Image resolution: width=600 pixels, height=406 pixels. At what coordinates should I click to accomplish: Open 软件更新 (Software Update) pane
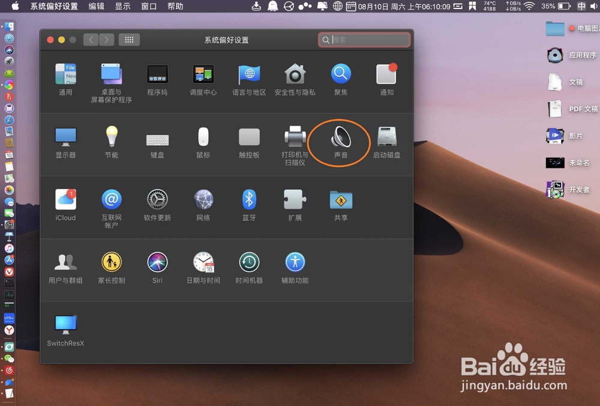(x=157, y=205)
